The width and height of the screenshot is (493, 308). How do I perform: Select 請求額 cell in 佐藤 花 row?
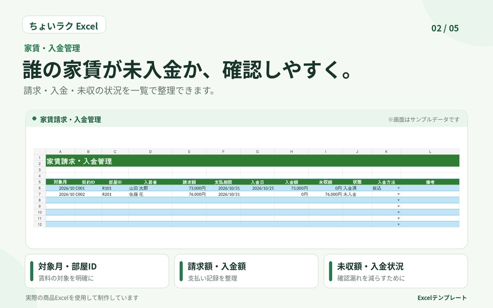[189, 194]
